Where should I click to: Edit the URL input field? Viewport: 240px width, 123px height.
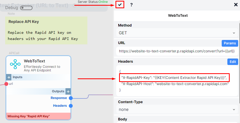tap(177, 51)
